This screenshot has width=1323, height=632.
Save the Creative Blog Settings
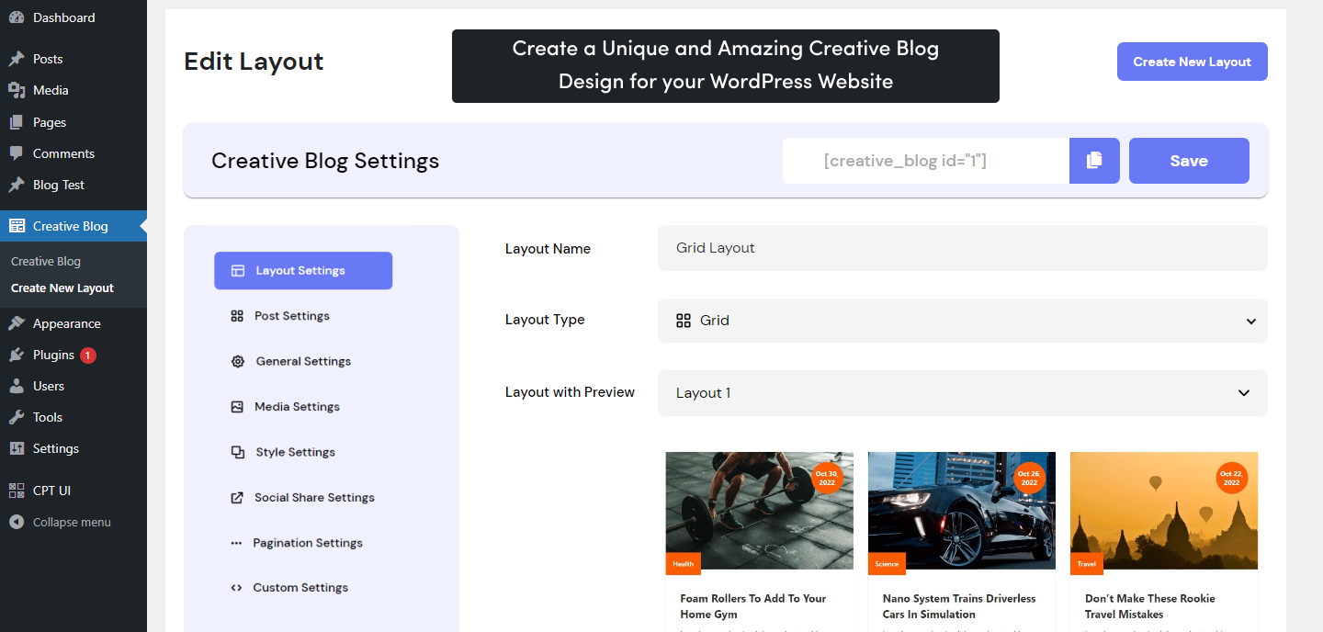(x=1188, y=160)
